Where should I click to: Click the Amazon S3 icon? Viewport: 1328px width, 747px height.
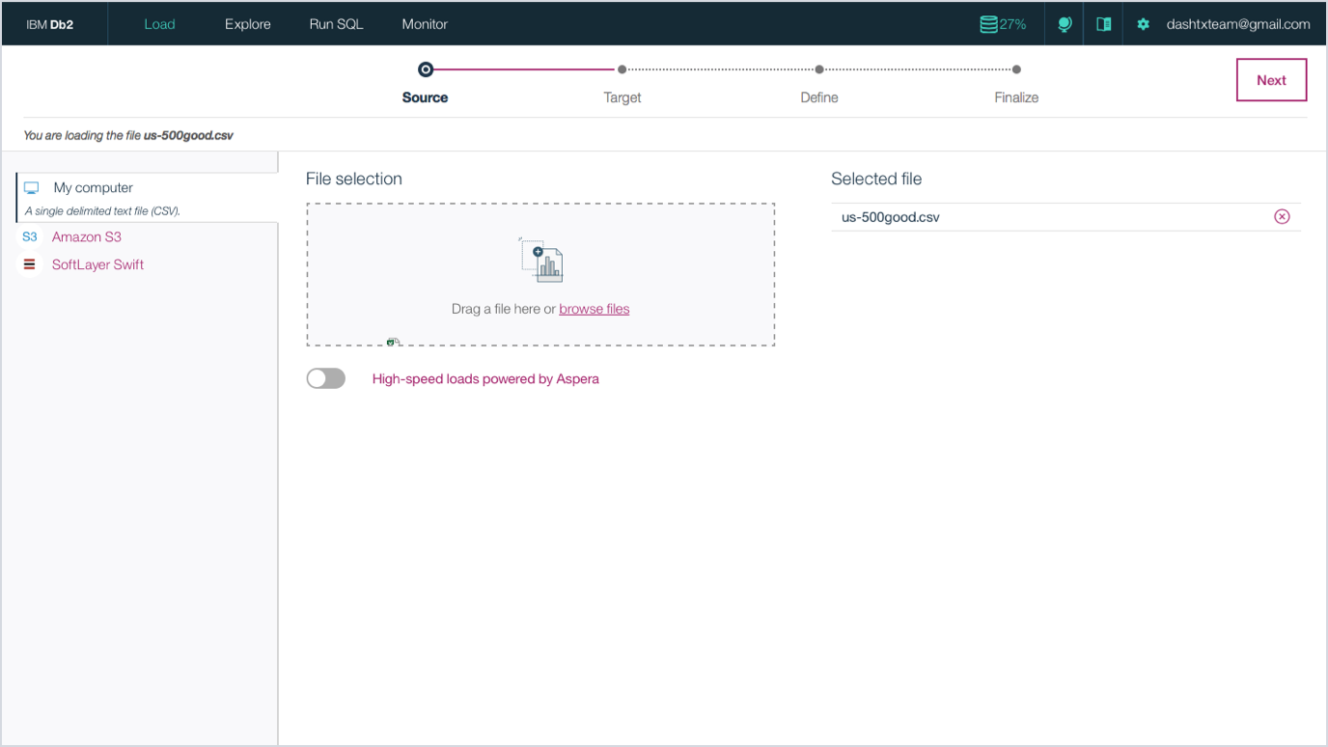click(x=30, y=236)
